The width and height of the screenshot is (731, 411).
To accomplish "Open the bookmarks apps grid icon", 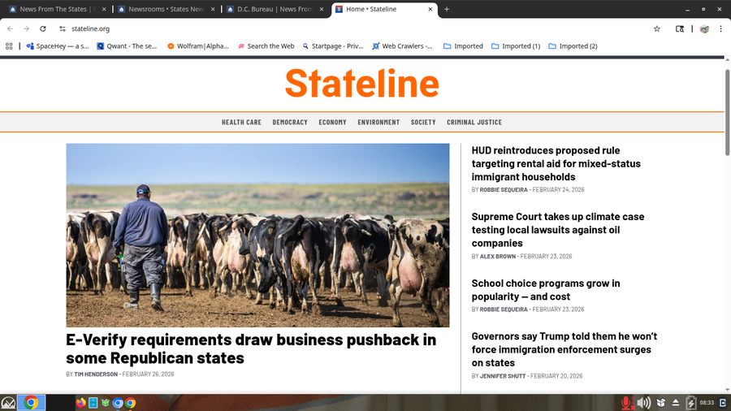I will [10, 46].
